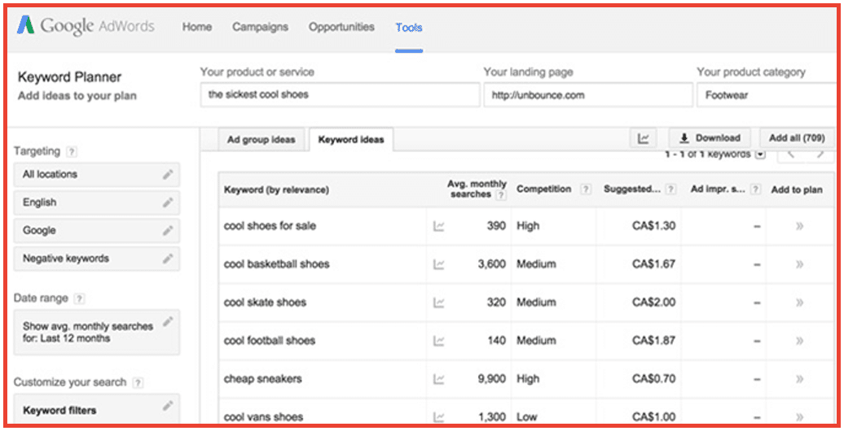Click the Footwear product category field
844x431 pixels.
coord(767,95)
